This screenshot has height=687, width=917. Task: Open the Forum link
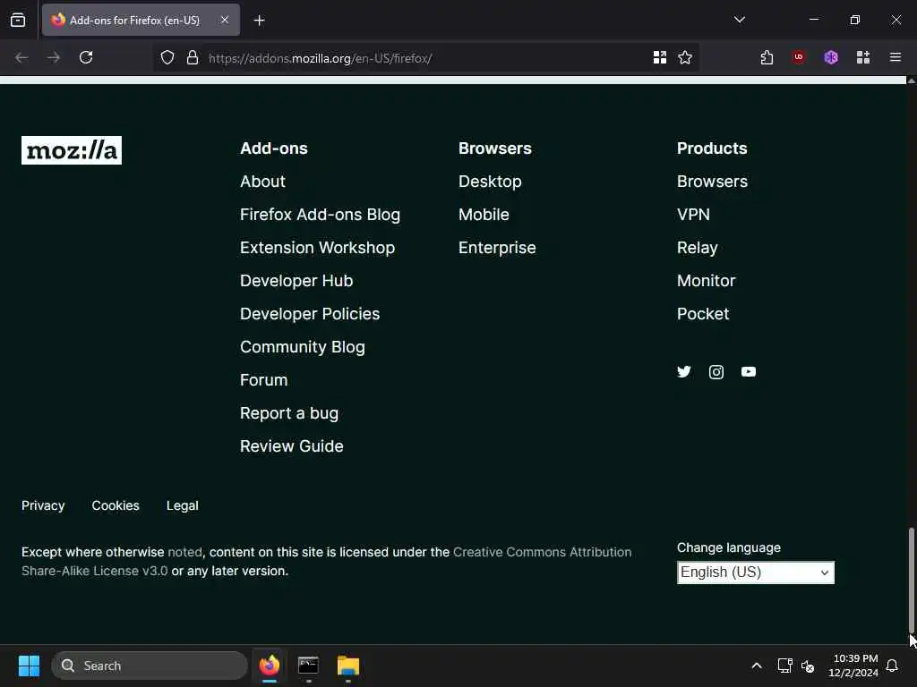264,380
